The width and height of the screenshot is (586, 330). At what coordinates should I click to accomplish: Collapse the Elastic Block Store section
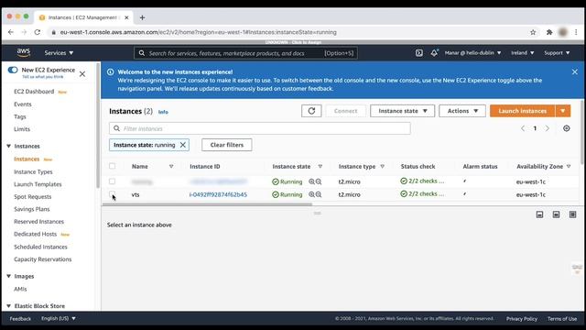8,305
